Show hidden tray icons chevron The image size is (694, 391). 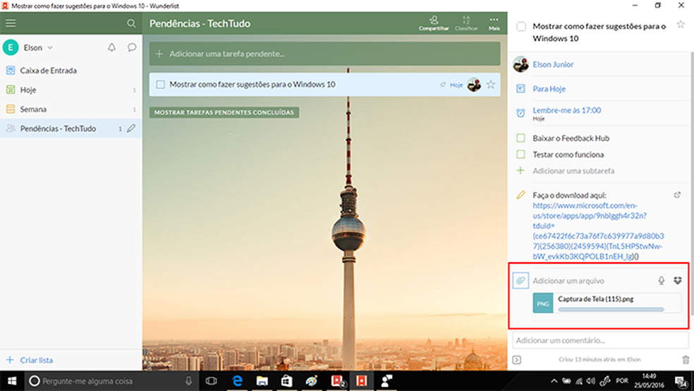554,381
